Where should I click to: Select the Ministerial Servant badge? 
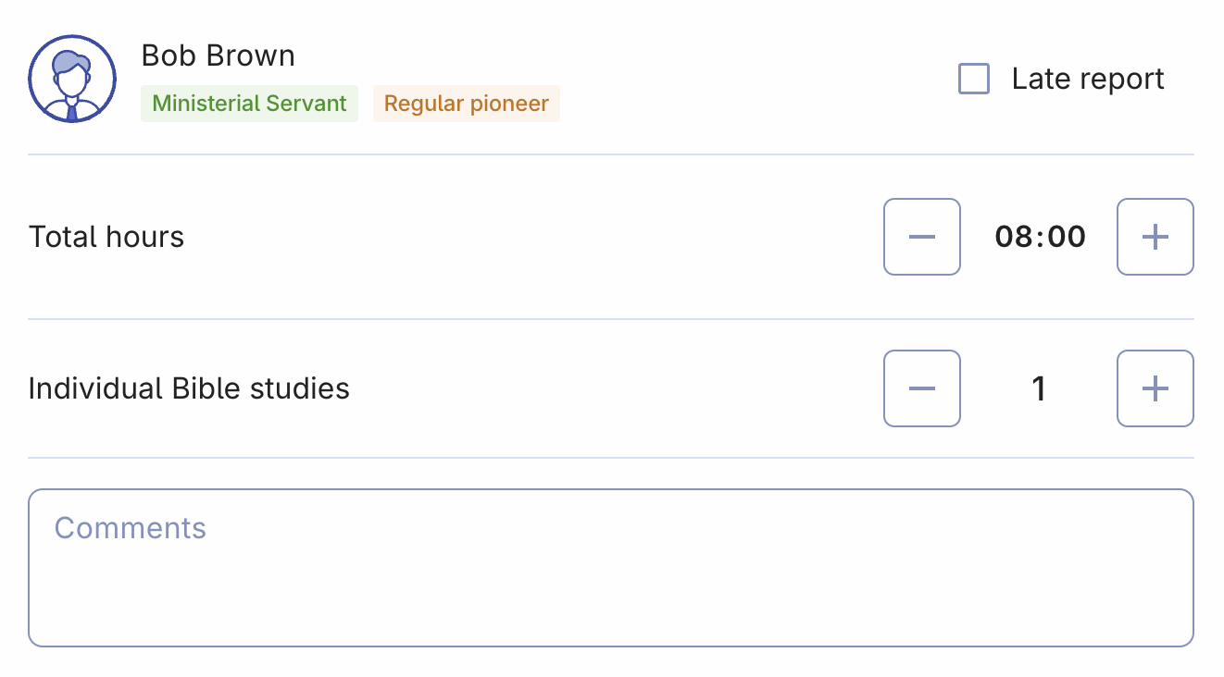248,103
